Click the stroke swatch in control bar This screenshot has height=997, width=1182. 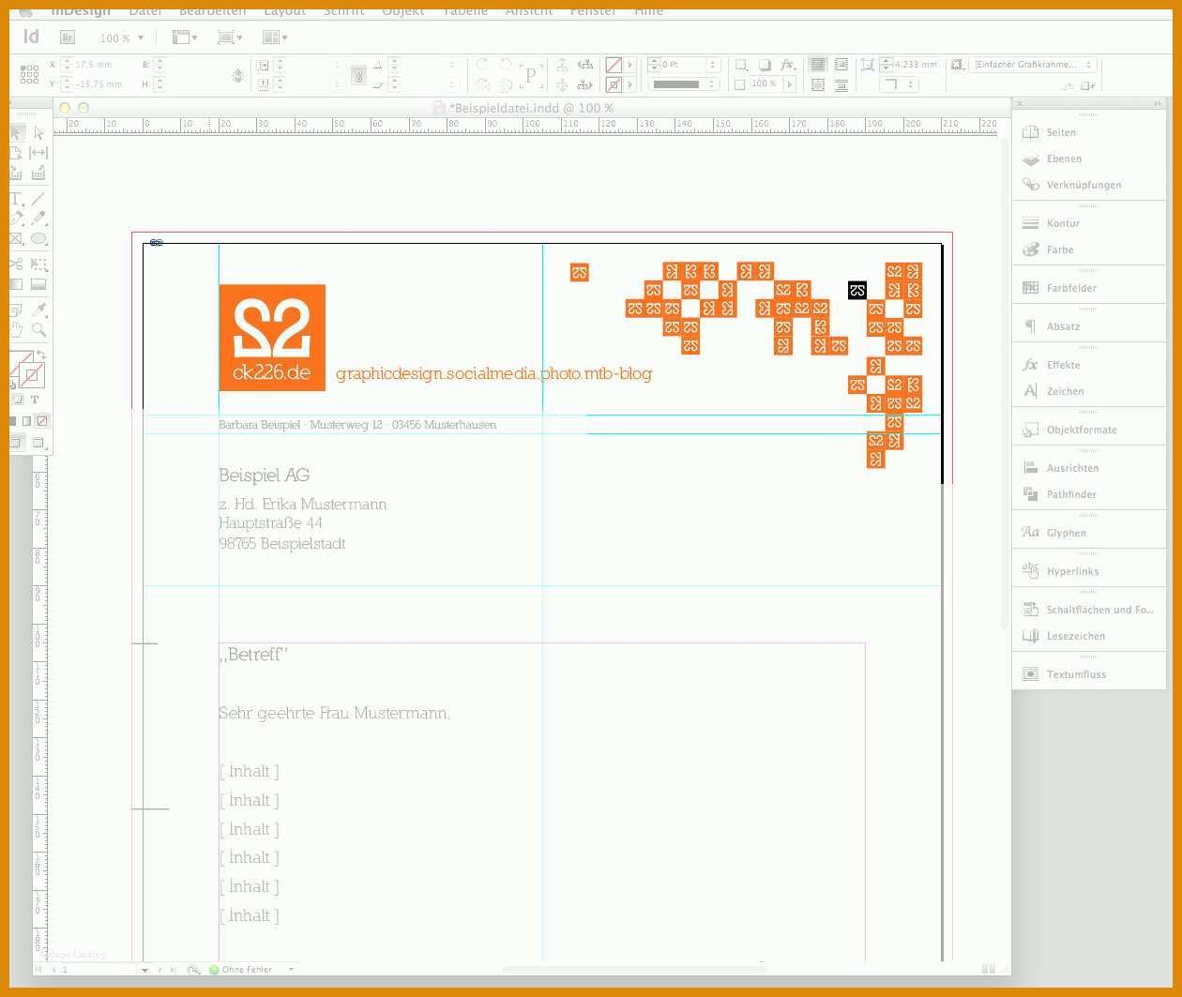point(614,84)
